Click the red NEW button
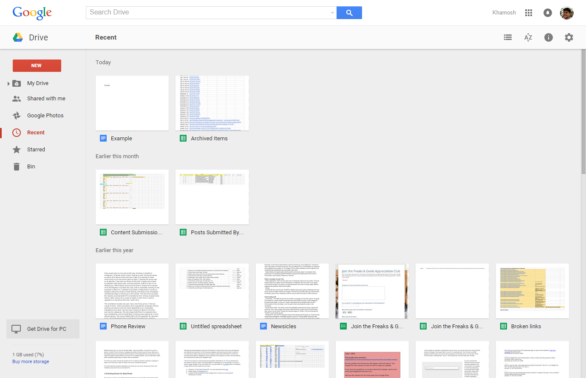 (37, 65)
